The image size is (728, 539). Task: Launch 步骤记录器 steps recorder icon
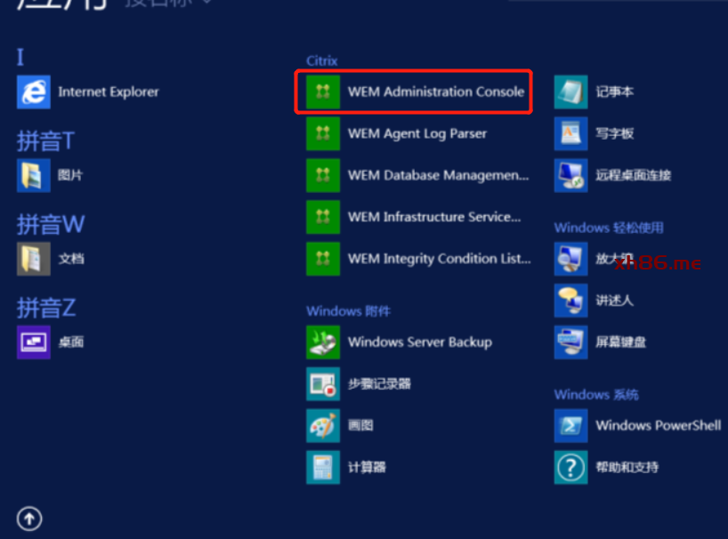pos(323,384)
